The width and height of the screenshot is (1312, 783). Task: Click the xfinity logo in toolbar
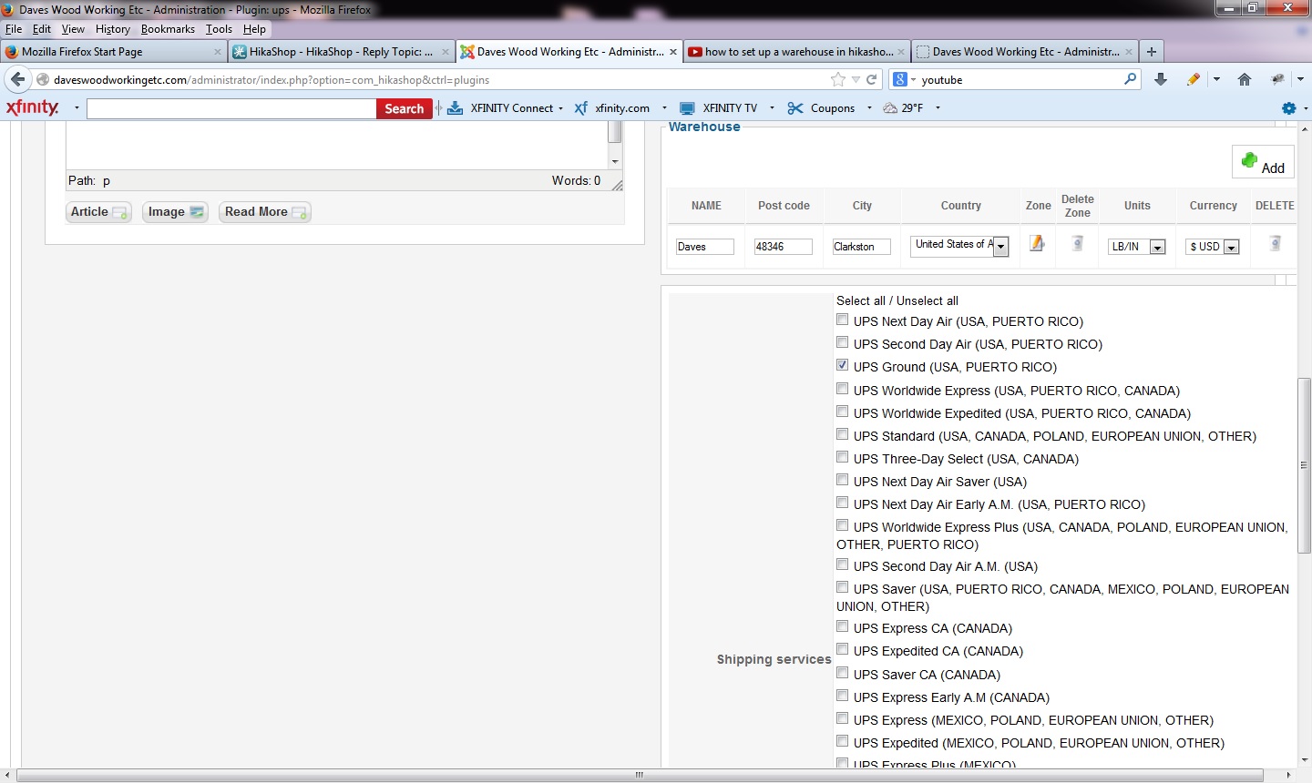[32, 107]
